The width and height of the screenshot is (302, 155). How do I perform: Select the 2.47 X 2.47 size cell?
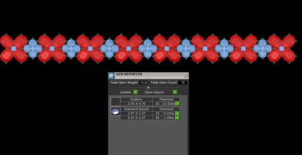[x=136, y=118]
